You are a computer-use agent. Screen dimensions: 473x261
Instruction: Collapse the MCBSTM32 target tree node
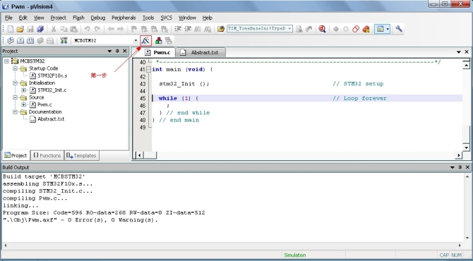click(x=6, y=61)
